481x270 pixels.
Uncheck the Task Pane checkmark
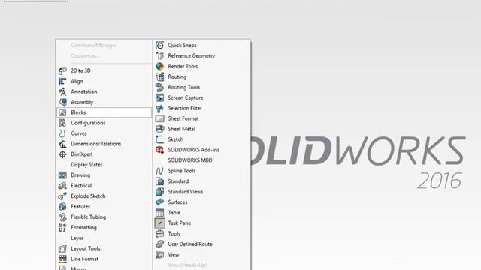[x=159, y=223]
